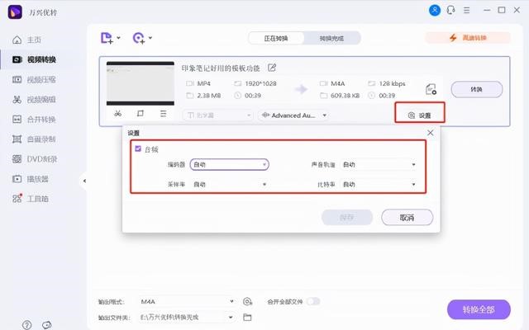Screen dimensions: 529x330
Task: Open the help question mark icon
Action: click(x=27, y=325)
